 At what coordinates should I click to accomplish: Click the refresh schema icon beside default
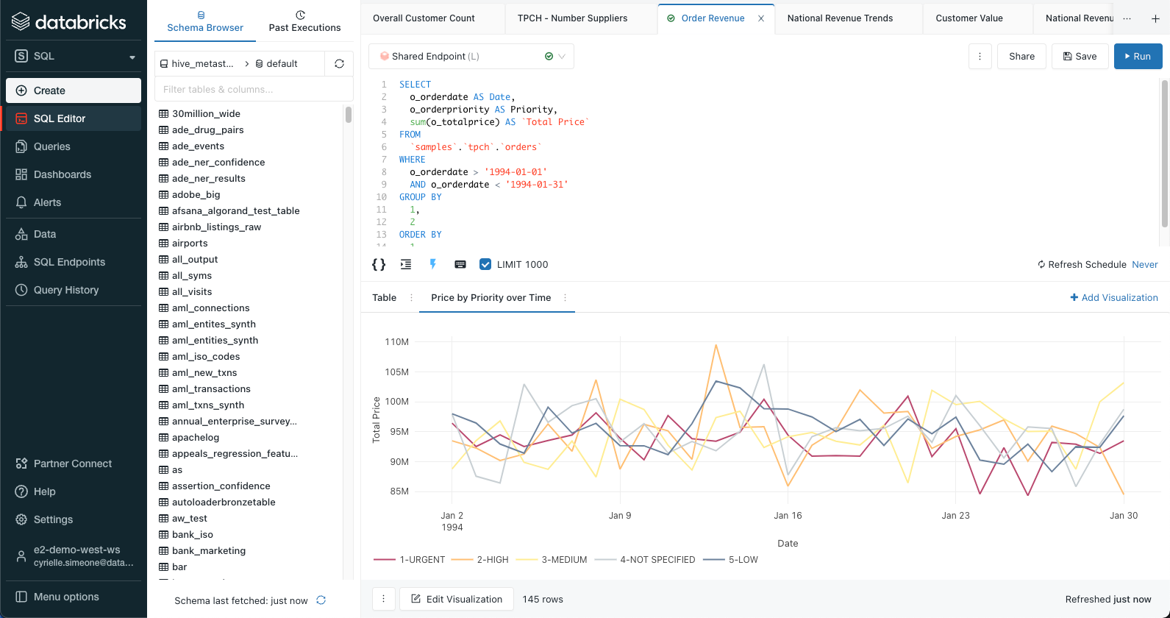339,64
